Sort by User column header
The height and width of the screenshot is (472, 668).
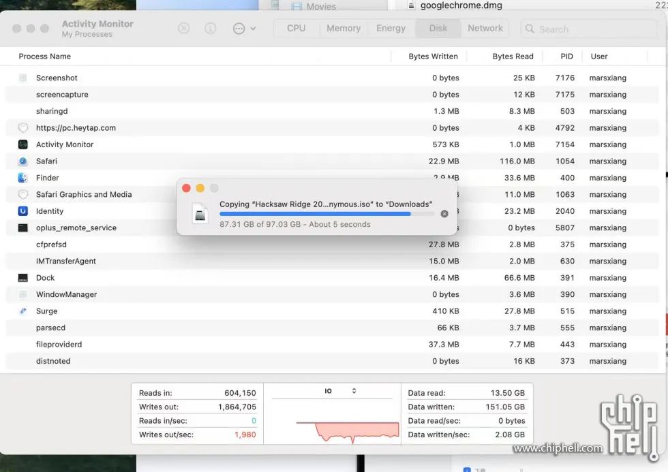[x=599, y=56]
